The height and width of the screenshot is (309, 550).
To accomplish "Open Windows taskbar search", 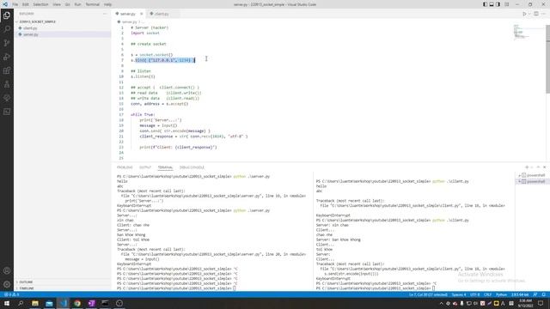I will point(21,303).
